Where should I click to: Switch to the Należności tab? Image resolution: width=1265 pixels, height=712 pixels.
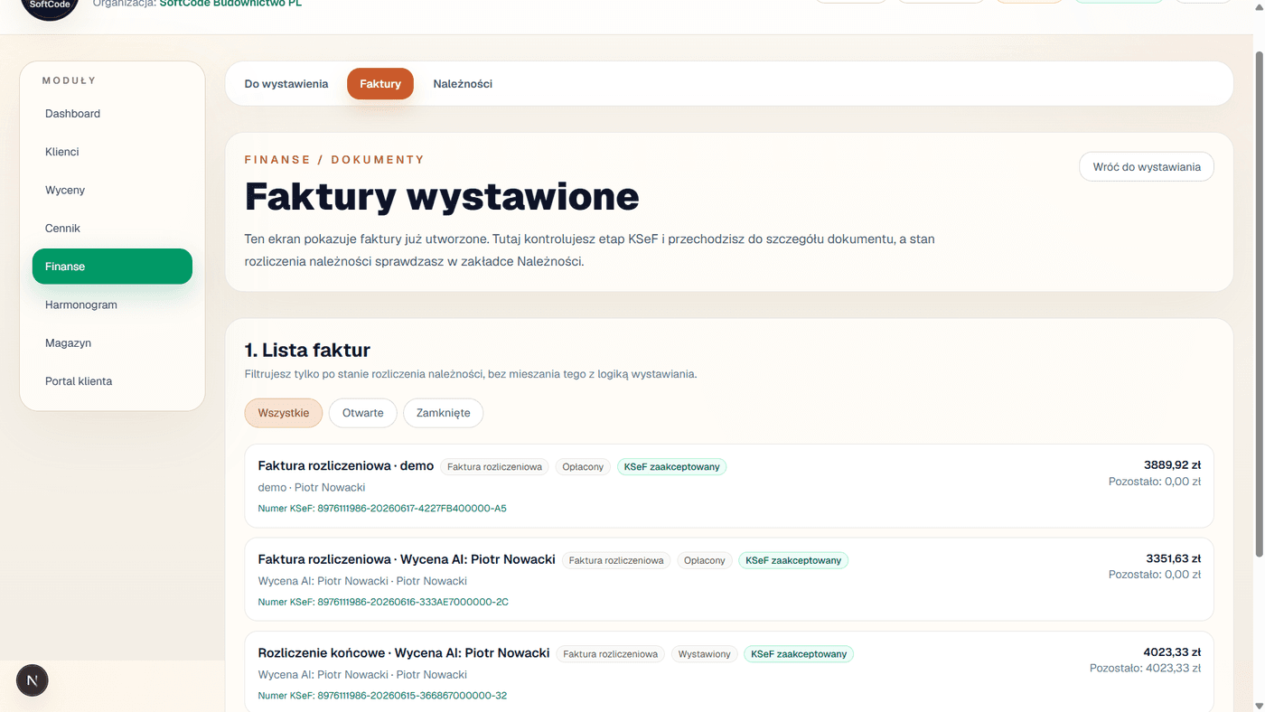click(x=463, y=84)
